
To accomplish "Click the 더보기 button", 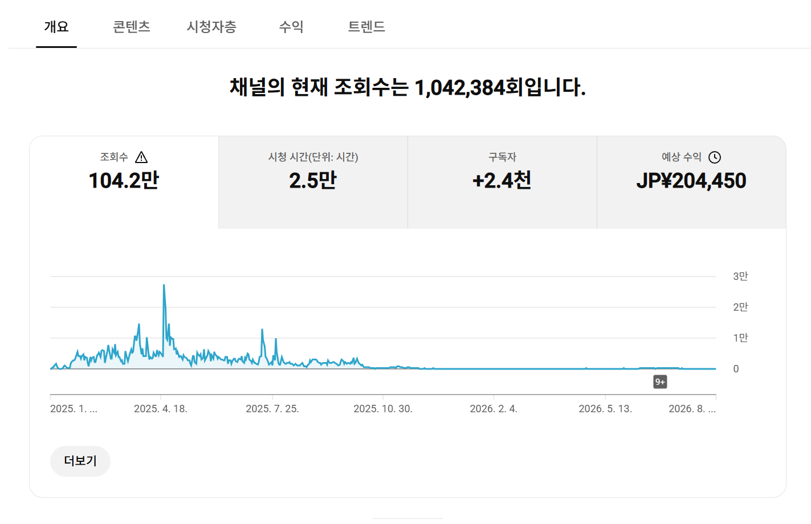I will 80,461.
